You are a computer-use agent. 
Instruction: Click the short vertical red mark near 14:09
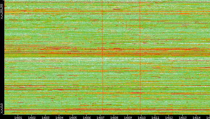[126, 25]
